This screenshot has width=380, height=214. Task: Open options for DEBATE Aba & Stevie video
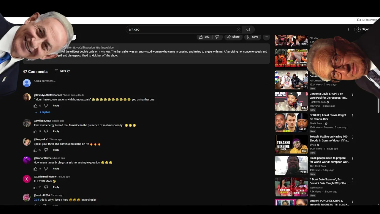point(353,116)
